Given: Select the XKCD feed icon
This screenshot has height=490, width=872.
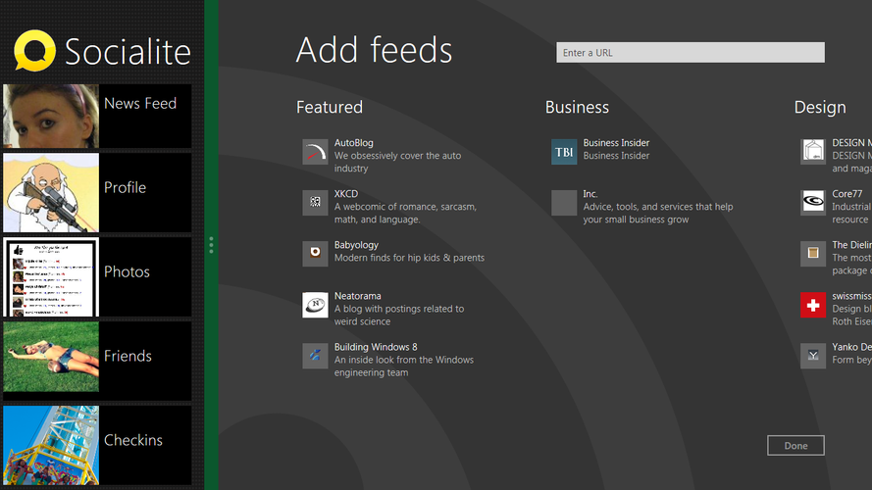Looking at the screenshot, I should (x=315, y=203).
